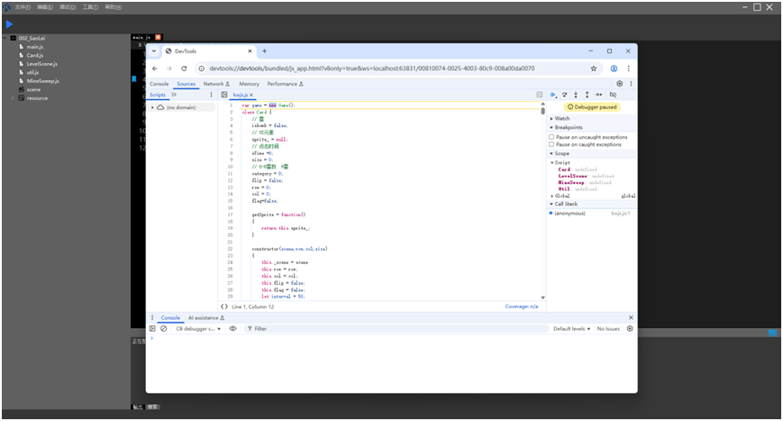Select main.js in the project tree
The width and height of the screenshot is (783, 421).
coord(34,47)
